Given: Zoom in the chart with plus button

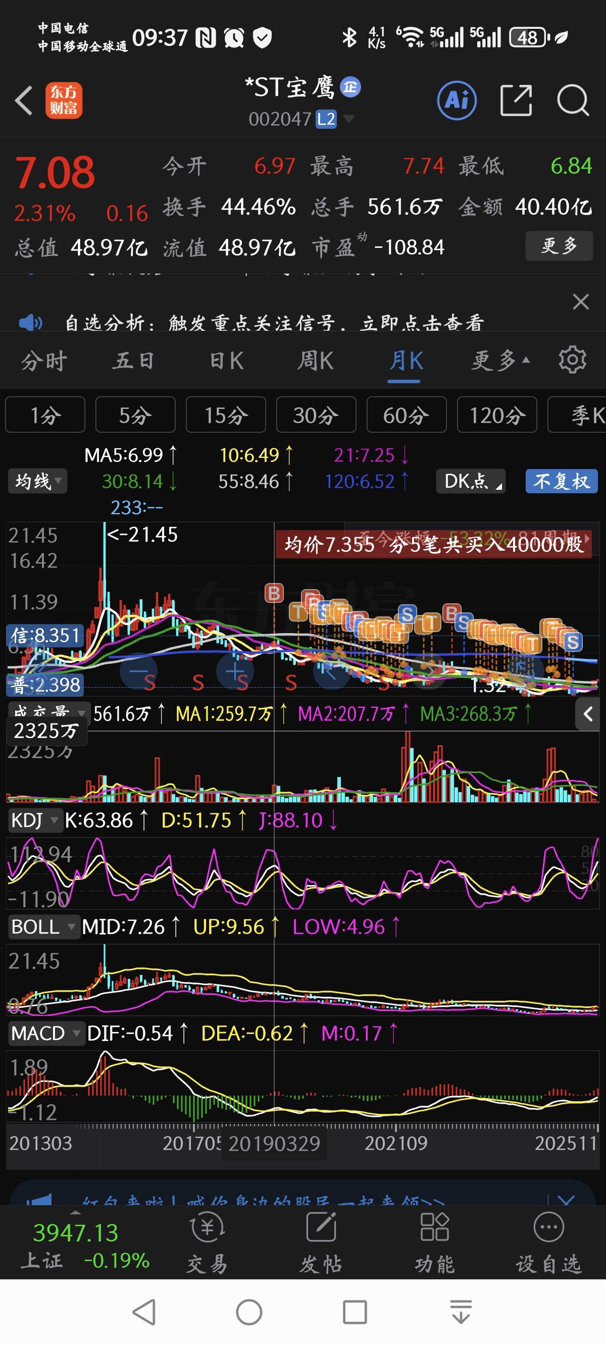Looking at the screenshot, I should pyautogui.click(x=234, y=671).
